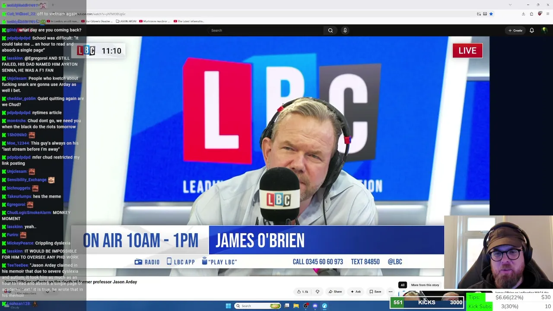Open File Explorer from the taskbar
The width and height of the screenshot is (553, 311).
click(x=296, y=306)
